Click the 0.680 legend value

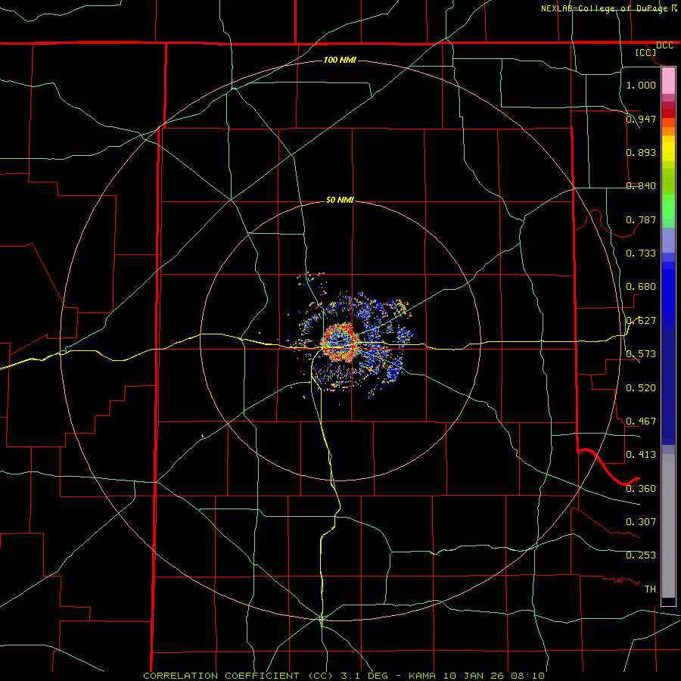pos(641,287)
